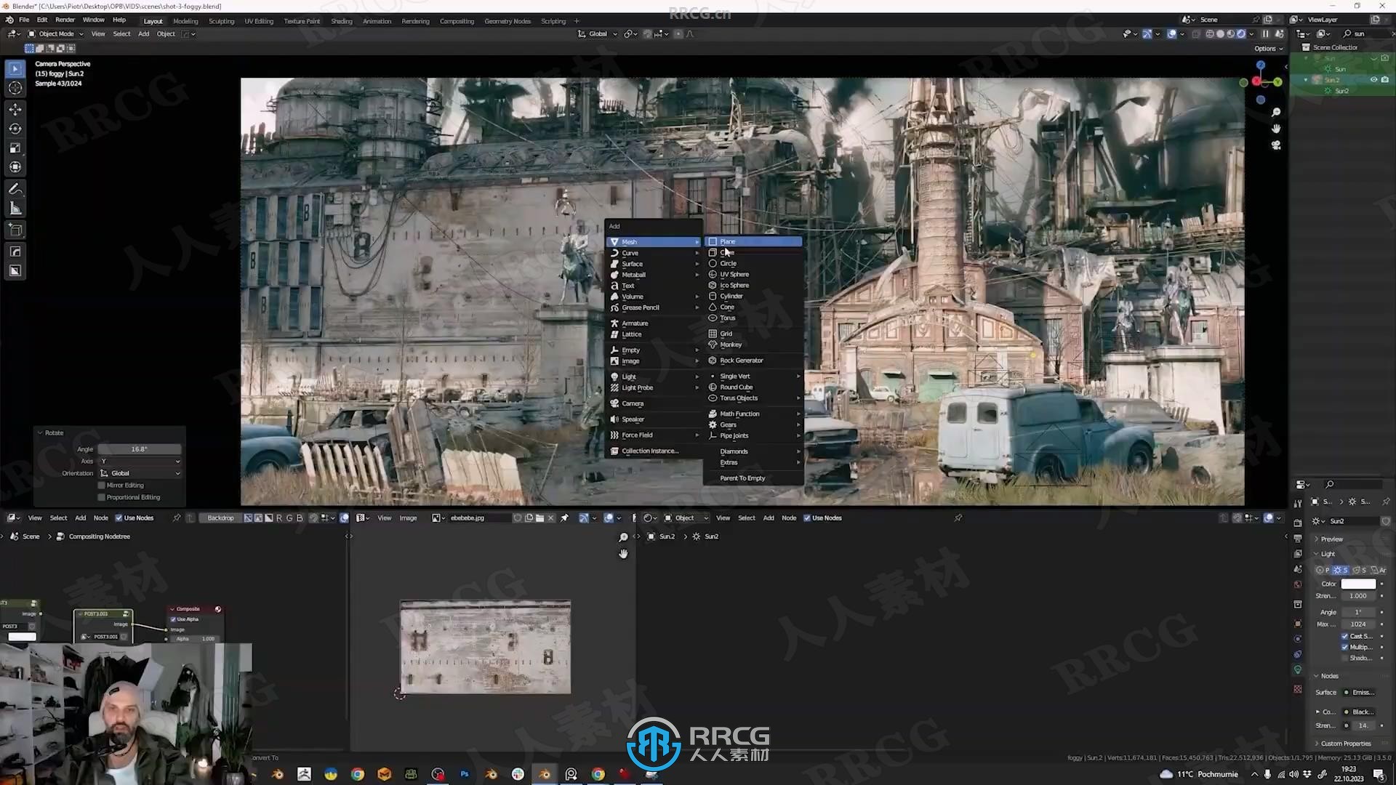Open the Rotate Axis dropdown showing Y

[140, 462]
